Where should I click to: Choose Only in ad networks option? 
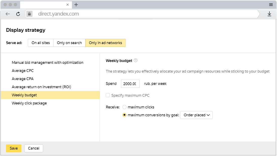pos(105,43)
